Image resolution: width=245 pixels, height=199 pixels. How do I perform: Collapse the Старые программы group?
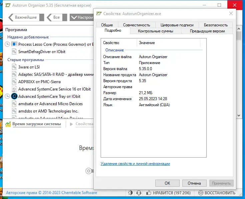pyautogui.click(x=26, y=60)
